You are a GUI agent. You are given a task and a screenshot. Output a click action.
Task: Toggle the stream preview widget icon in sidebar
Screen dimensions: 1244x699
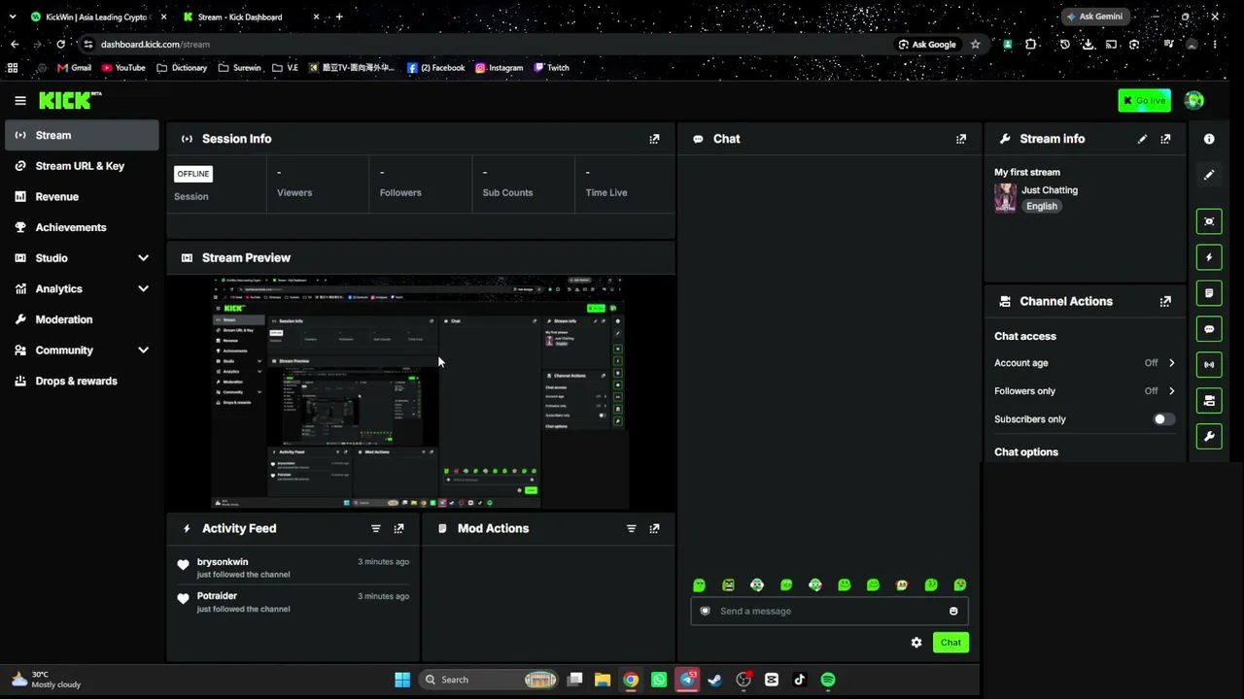pyautogui.click(x=1209, y=221)
